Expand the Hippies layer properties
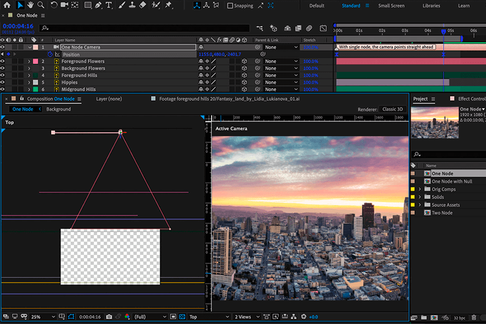Image resolution: width=486 pixels, height=324 pixels. point(29,83)
